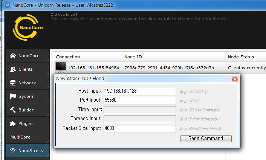Click the NanoCore home icon in sidebar

coord(13,56)
